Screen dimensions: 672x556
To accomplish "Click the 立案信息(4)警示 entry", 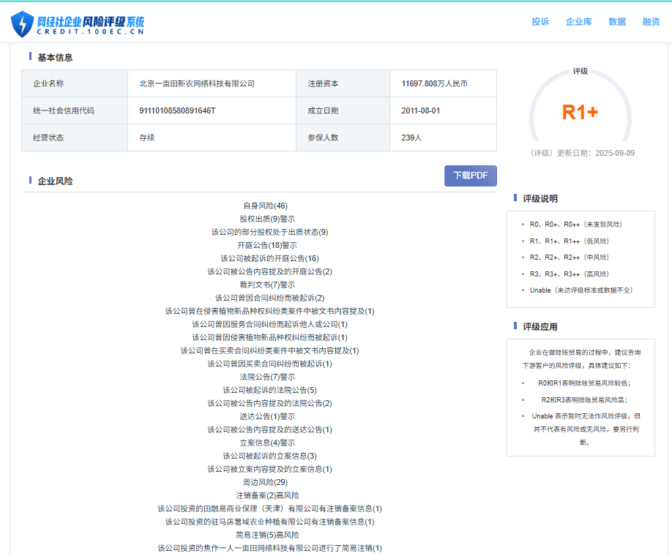I will pos(267,443).
